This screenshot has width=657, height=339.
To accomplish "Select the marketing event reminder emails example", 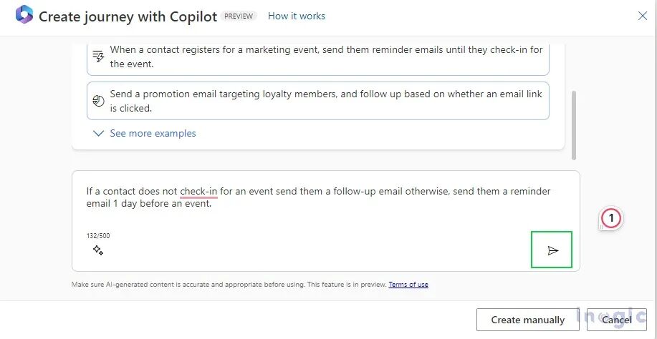I will point(318,56).
